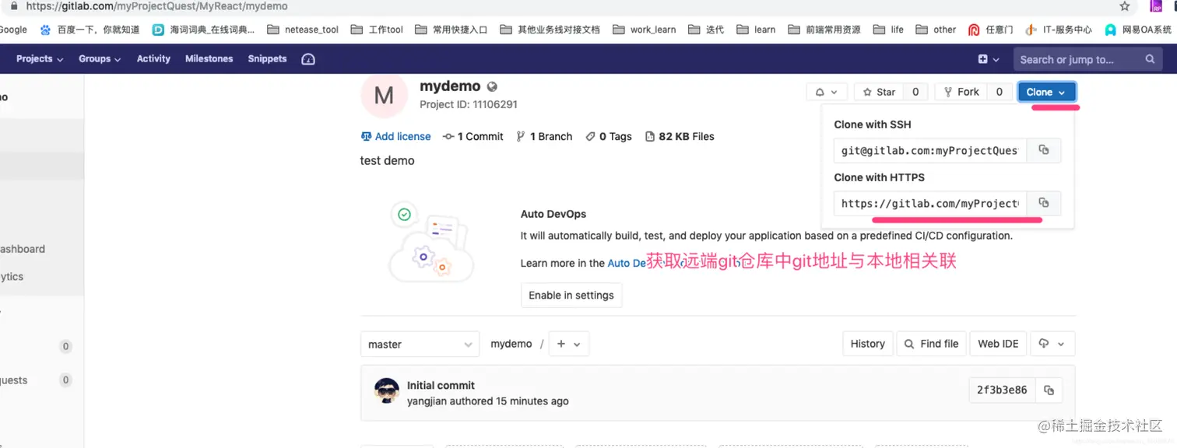The width and height of the screenshot is (1177, 448).
Task: Focus the Search or jump to field
Action: tap(1087, 59)
